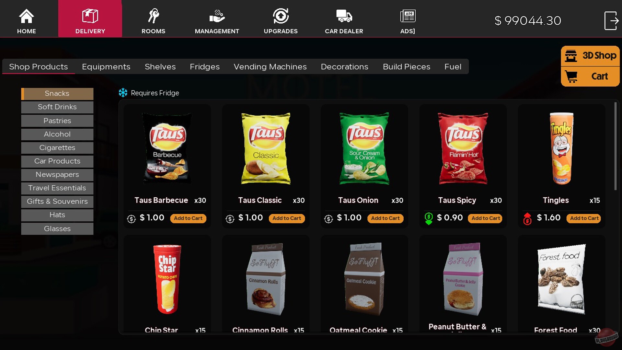Screen dimensions: 622x350
Task: Click the product list scrollbar
Action: [x=615, y=146]
